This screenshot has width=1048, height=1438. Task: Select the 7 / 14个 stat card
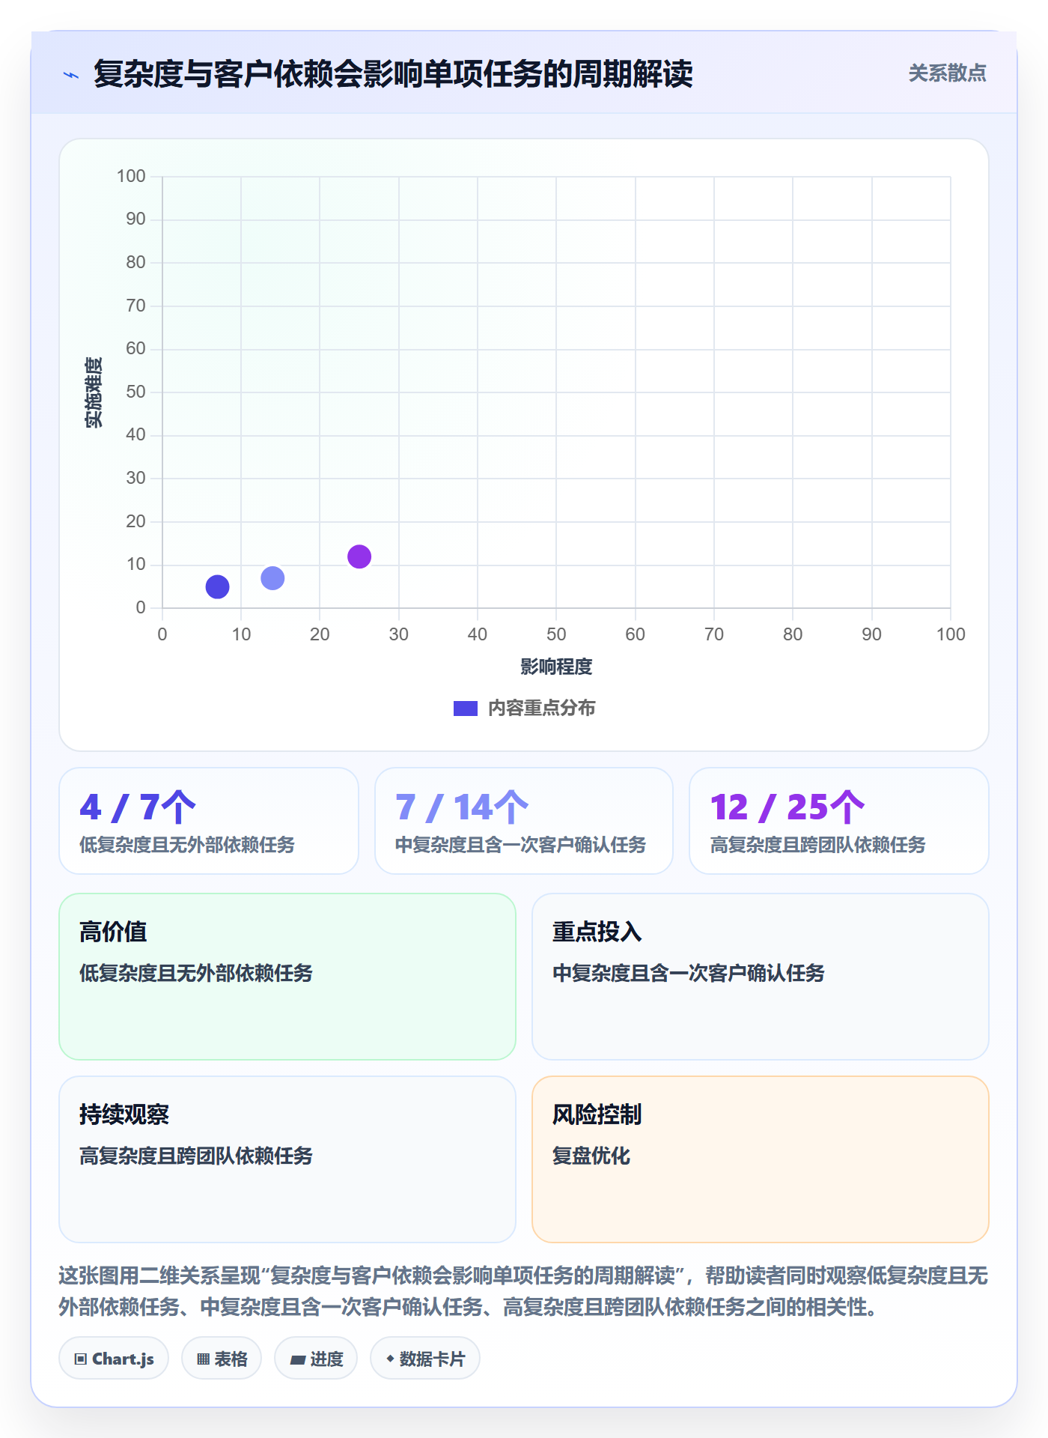point(524,821)
